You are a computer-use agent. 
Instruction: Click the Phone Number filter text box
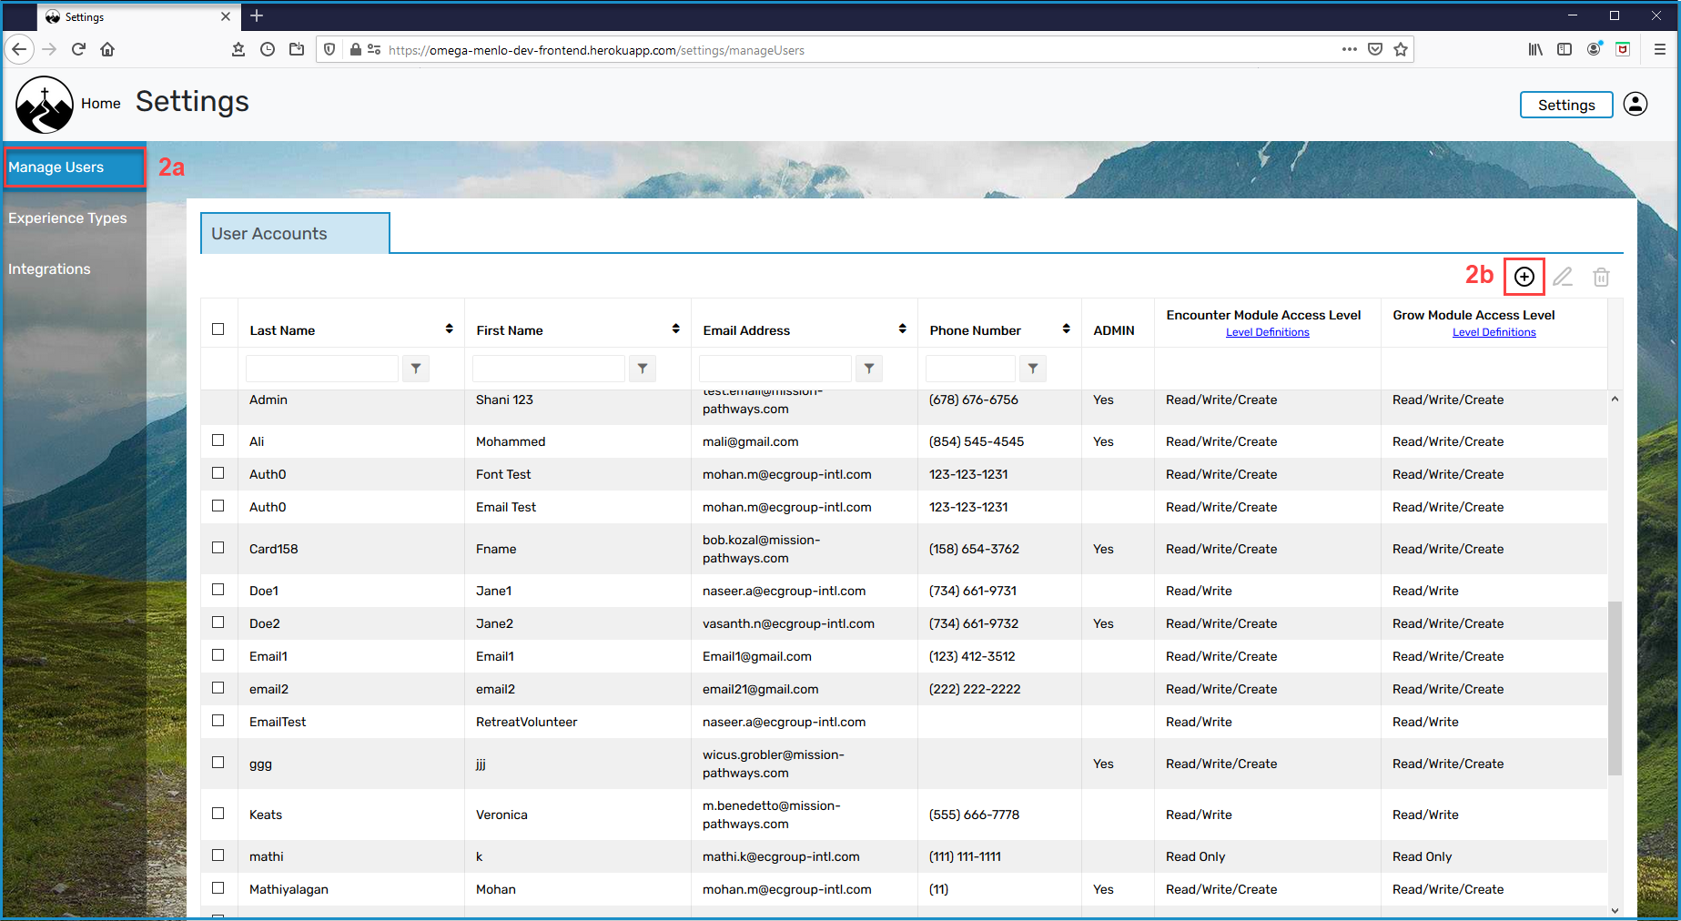(x=970, y=369)
